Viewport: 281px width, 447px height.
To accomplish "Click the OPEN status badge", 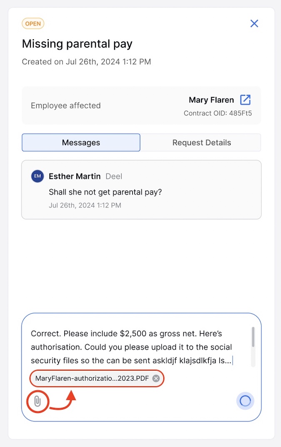I will 33,24.
